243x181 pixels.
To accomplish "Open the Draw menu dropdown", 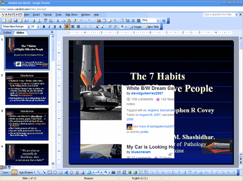I will click(x=6, y=172).
